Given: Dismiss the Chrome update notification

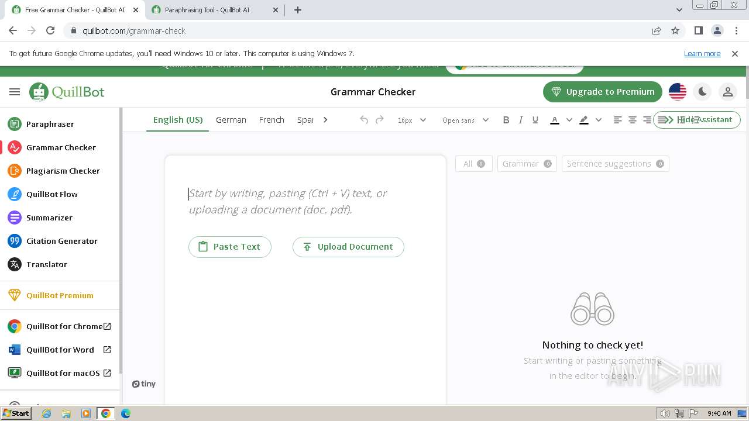Looking at the screenshot, I should [x=735, y=54].
